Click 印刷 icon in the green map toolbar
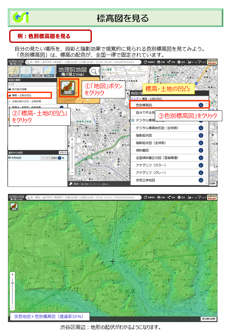Image resolution: width=228 pixels, height=330 pixels. 161,197
